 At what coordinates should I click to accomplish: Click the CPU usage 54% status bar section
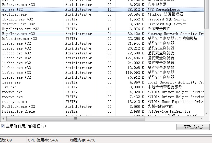pyautogui.click(x=43, y=140)
